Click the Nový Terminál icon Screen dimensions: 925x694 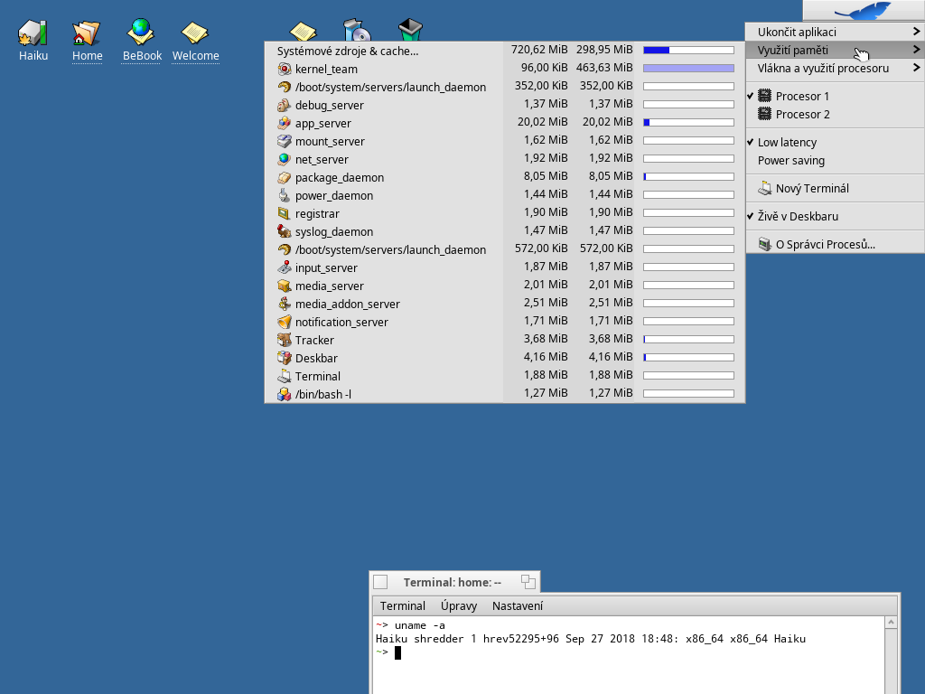pos(764,188)
